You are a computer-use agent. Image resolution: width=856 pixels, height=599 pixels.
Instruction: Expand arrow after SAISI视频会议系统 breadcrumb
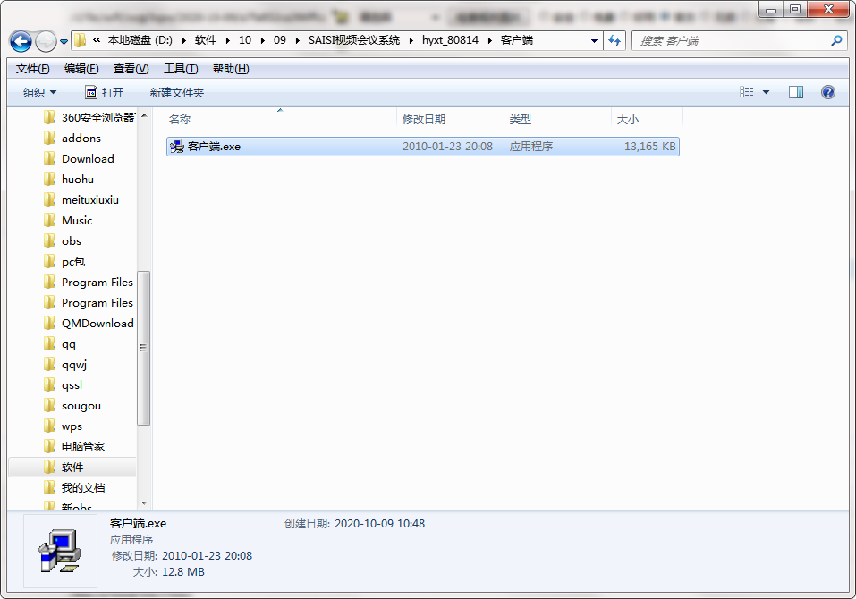point(411,40)
